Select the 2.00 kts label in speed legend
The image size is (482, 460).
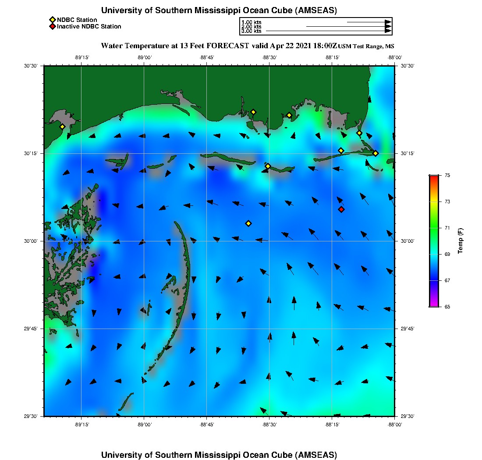pyautogui.click(x=252, y=27)
